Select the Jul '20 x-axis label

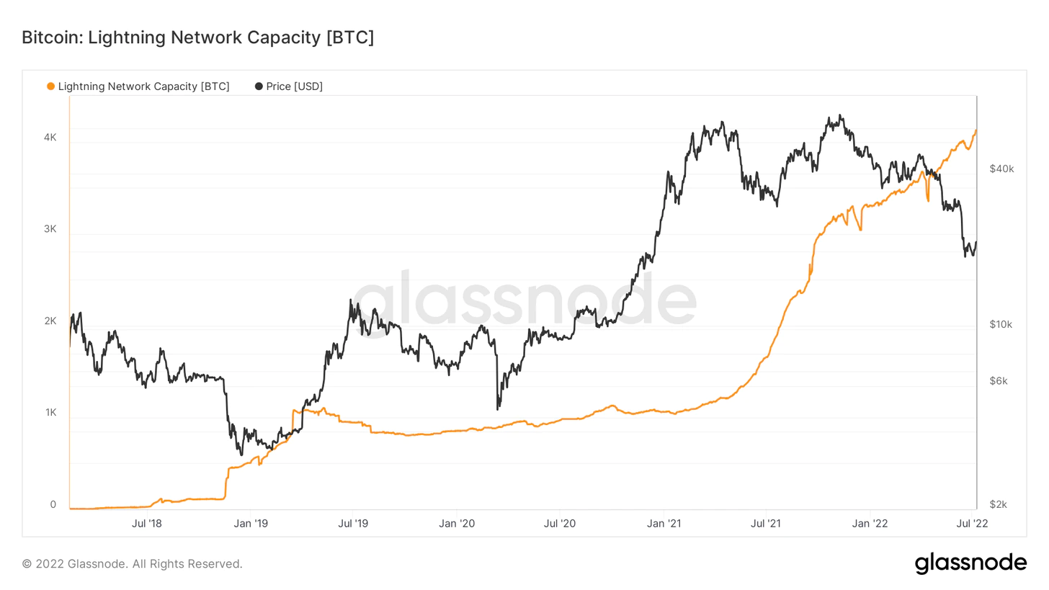(560, 524)
